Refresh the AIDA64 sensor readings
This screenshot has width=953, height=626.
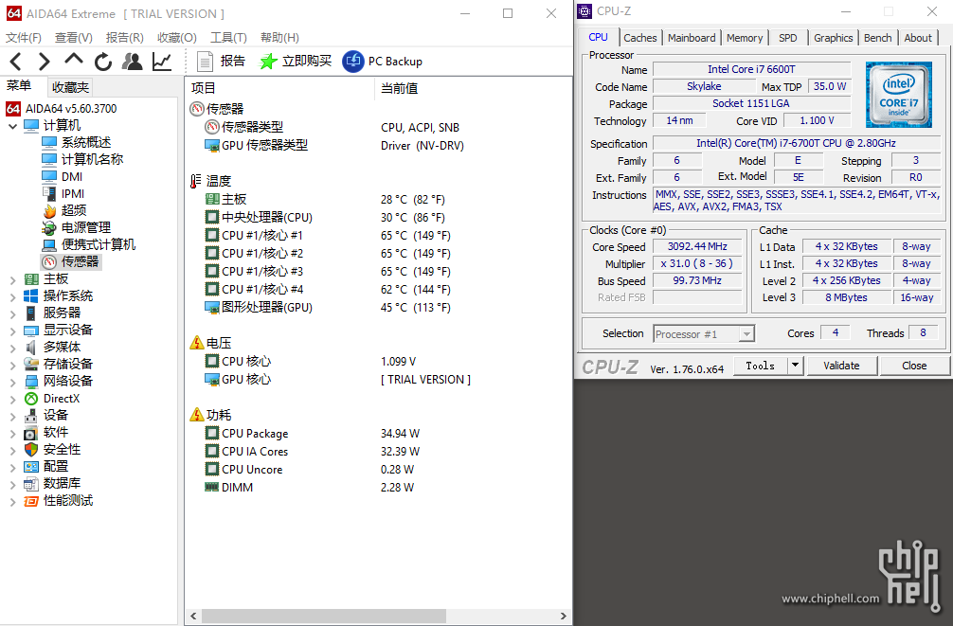click(103, 62)
